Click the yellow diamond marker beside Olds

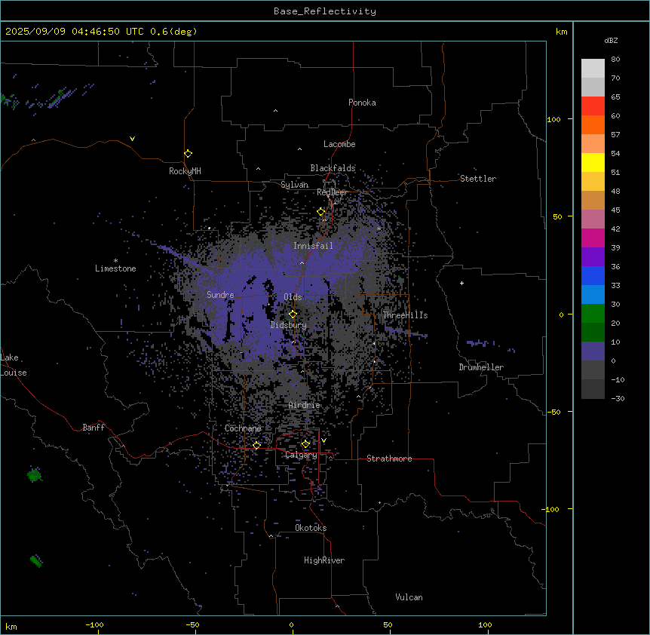pos(293,314)
